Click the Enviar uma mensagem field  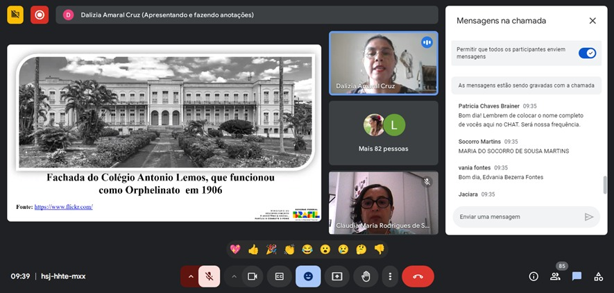517,217
